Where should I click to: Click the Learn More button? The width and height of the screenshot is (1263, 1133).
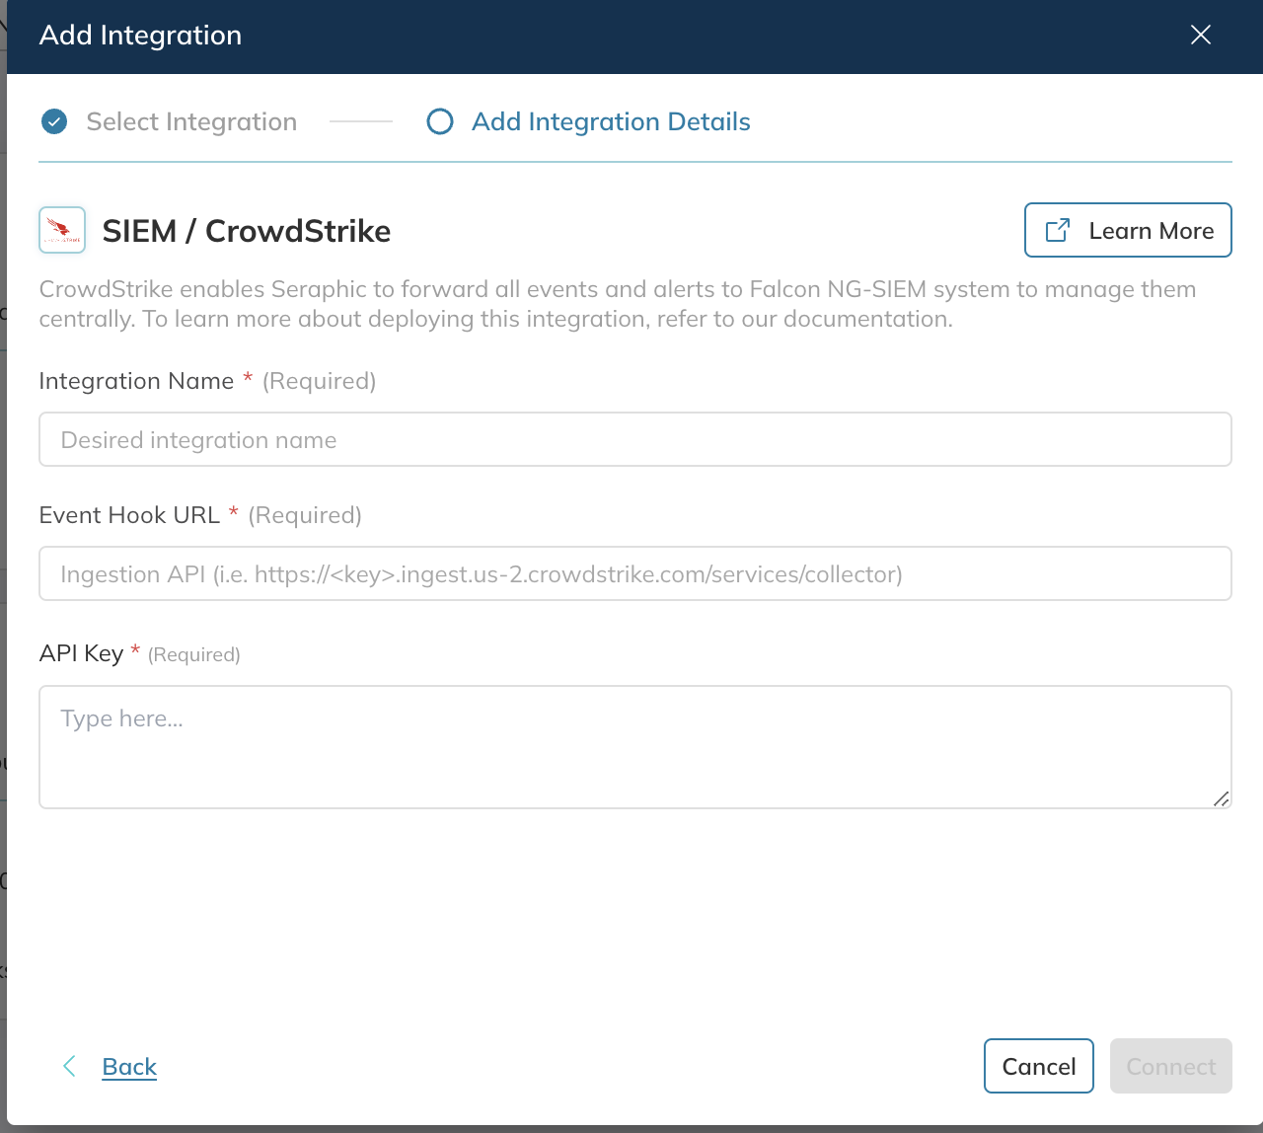click(1128, 229)
